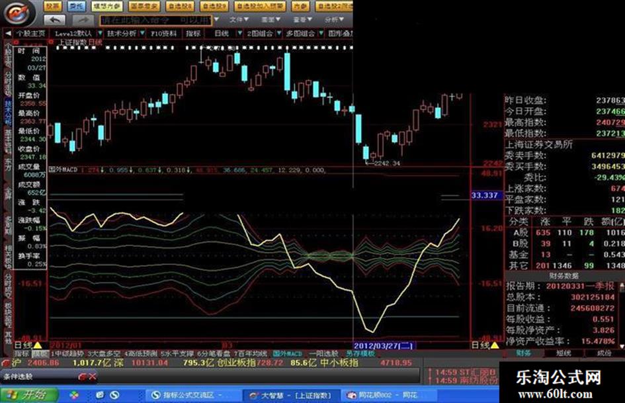Open the 分析 menu

[x=334, y=19]
